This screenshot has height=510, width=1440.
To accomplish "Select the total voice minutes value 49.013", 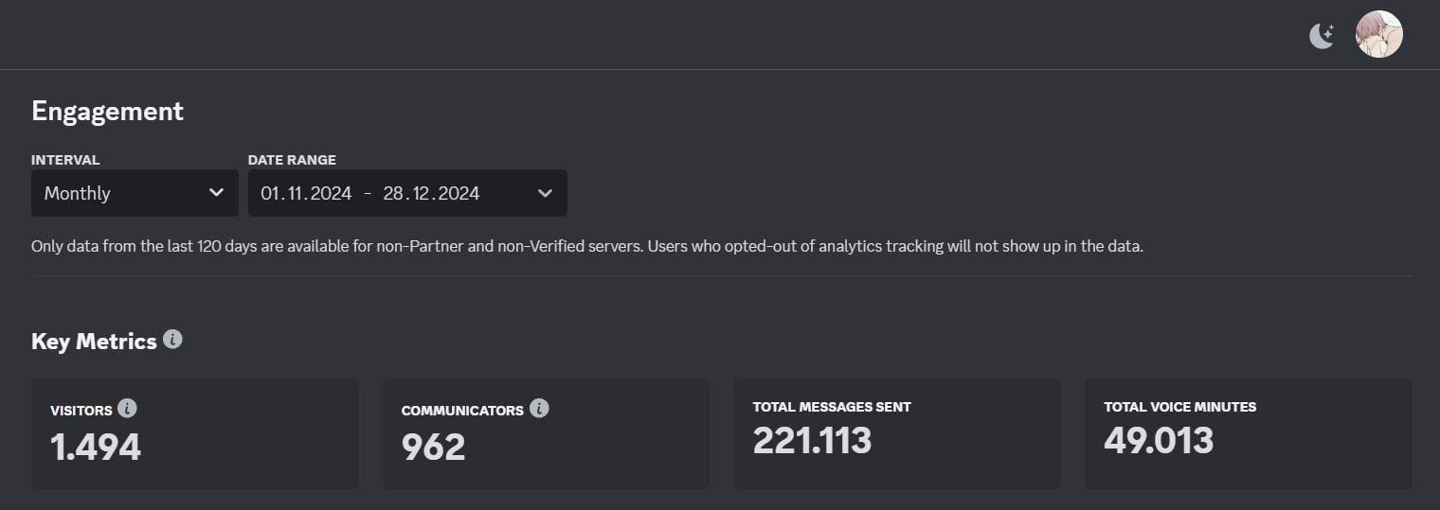I will click(x=1159, y=440).
